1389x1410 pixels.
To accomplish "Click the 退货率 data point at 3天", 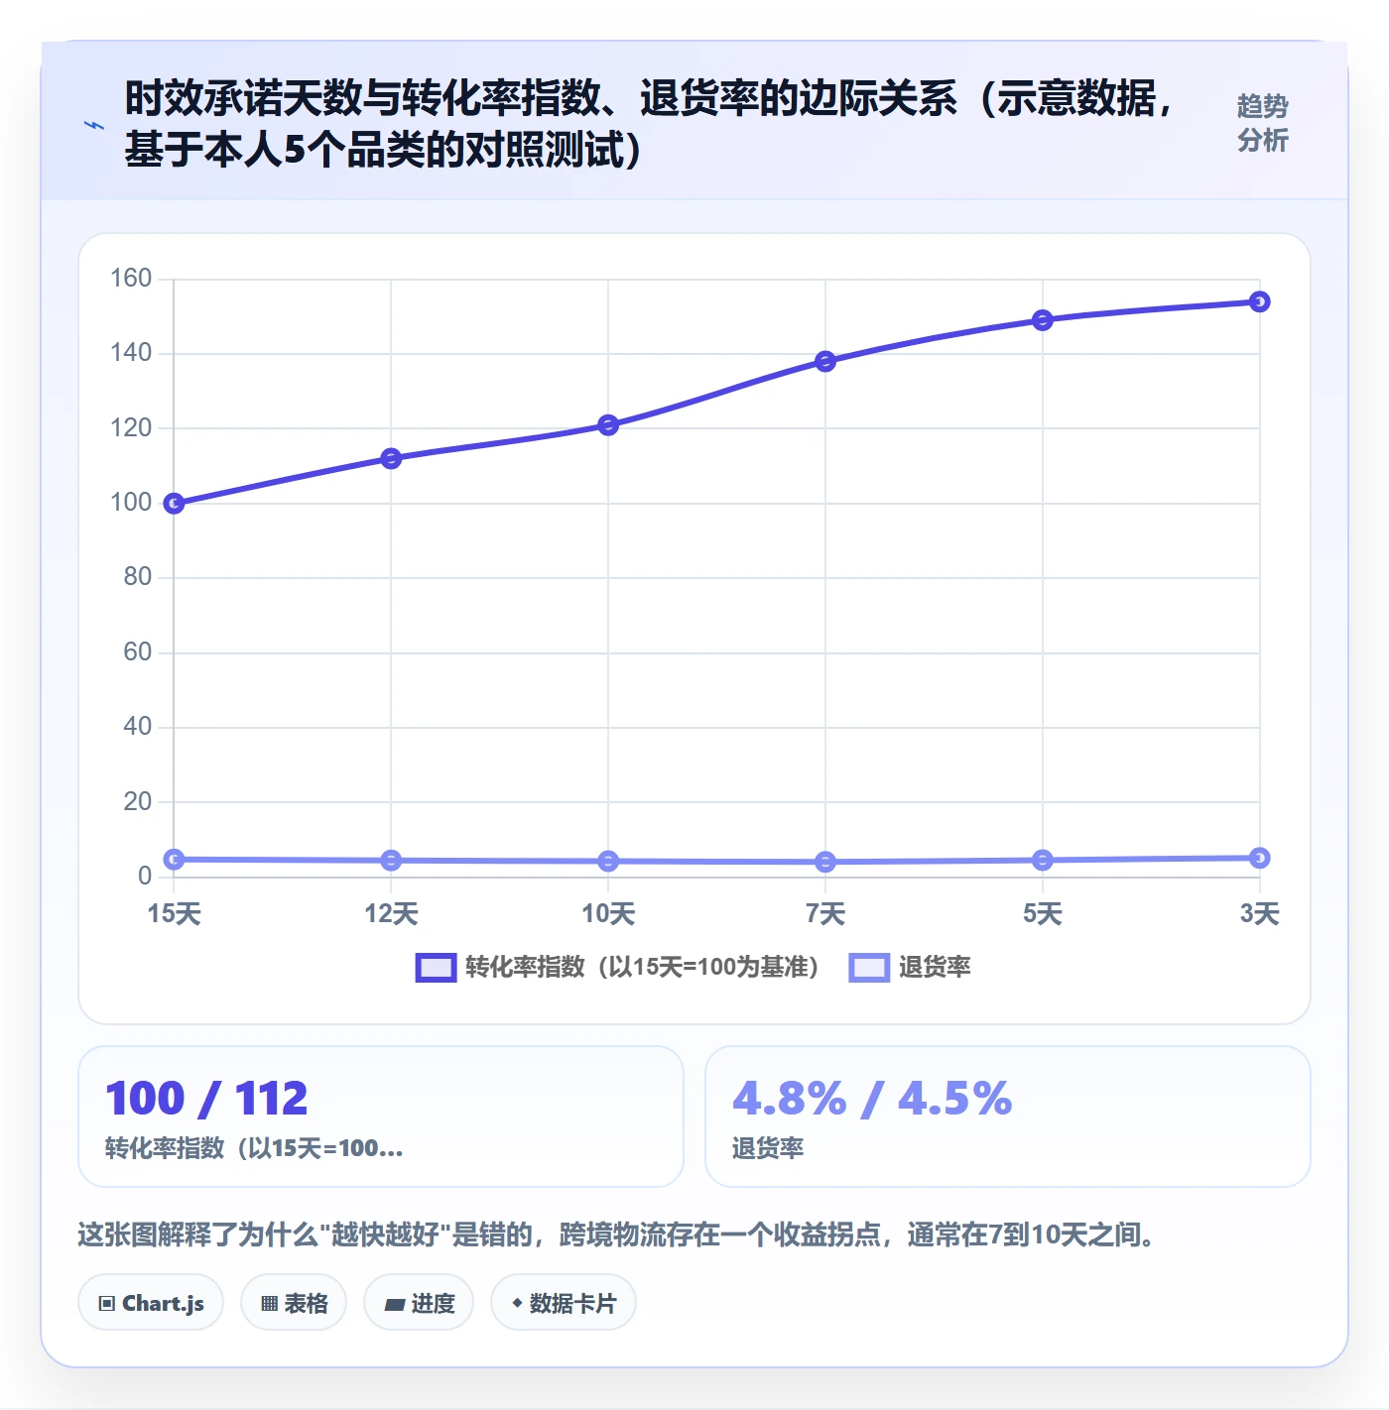I will coord(1259,858).
